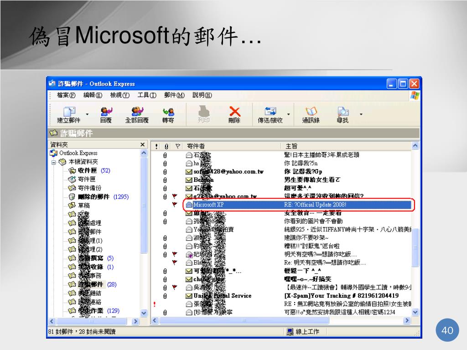Screen dimensions: 467x350
Task: Click the Outlook Express title bar icon
Action: coord(52,83)
